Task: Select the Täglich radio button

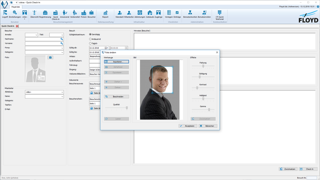Action: (x=90, y=43)
